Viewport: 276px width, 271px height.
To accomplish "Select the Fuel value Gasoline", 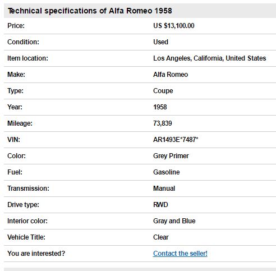I will click(167, 172).
